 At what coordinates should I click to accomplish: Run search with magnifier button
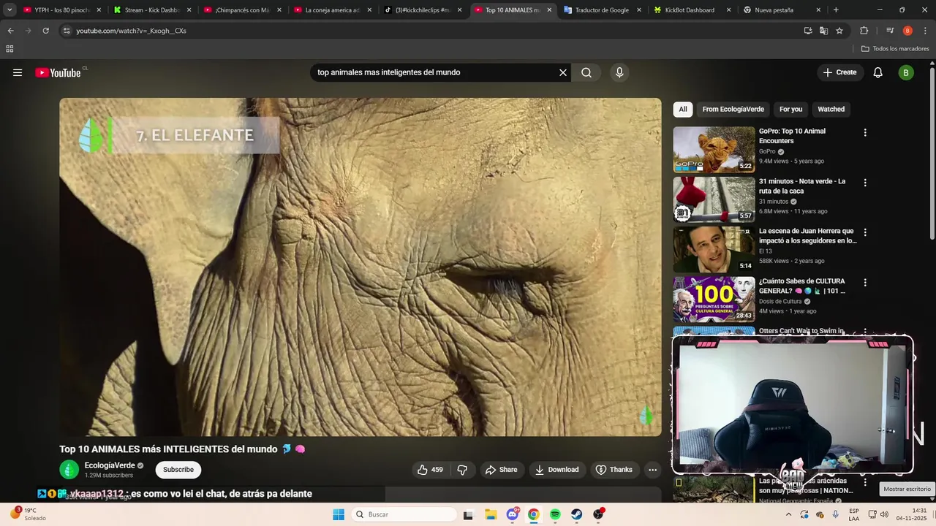586,72
